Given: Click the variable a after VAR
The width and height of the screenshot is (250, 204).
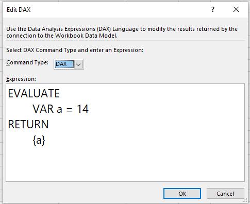Looking at the screenshot, I should pyautogui.click(x=59, y=110).
